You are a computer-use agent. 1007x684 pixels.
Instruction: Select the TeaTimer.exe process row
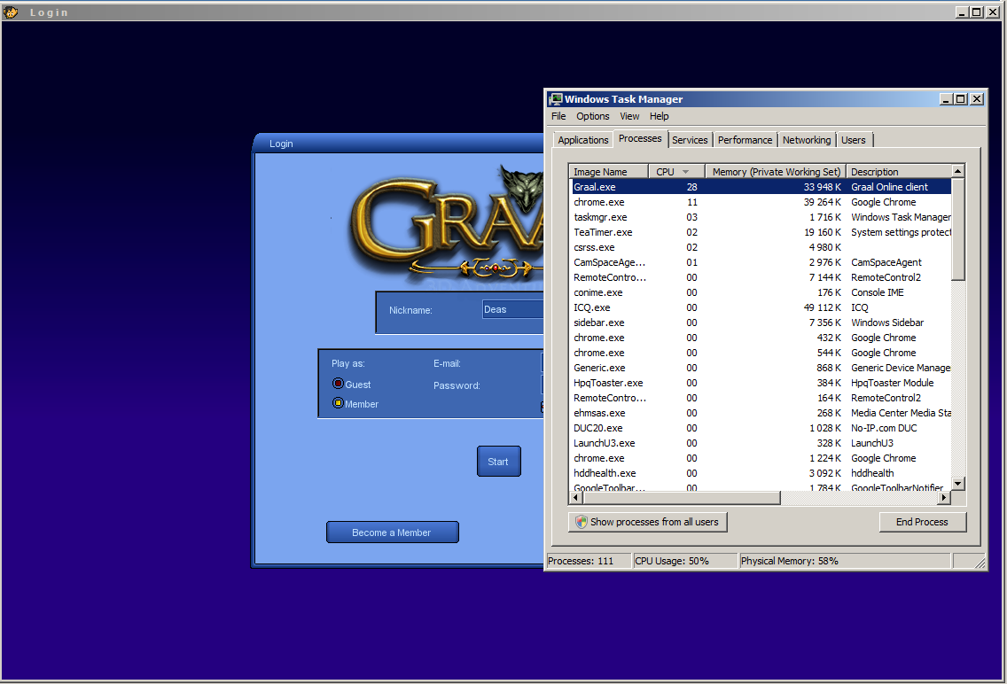[x=603, y=232]
